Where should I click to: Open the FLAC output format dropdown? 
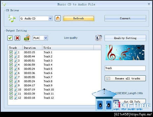pos(46,38)
